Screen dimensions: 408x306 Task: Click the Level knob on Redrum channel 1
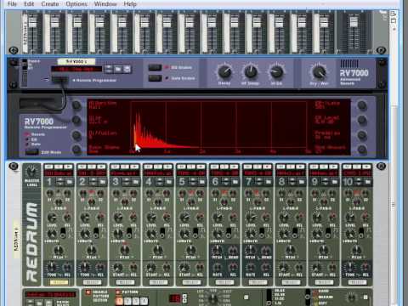[x=52, y=218]
